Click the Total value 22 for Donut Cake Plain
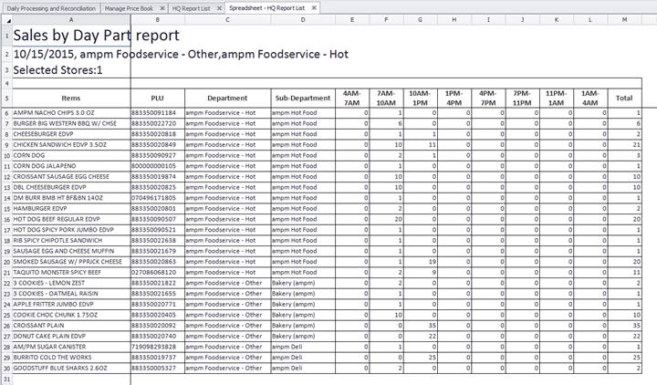657x385 pixels. pyautogui.click(x=624, y=337)
